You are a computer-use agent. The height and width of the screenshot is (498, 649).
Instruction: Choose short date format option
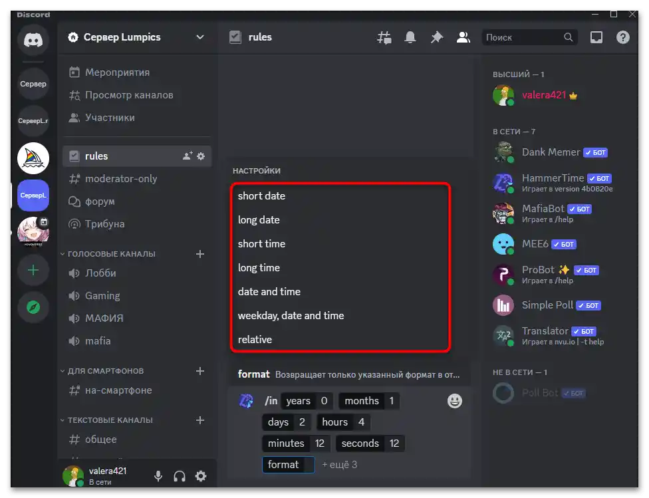340,195
